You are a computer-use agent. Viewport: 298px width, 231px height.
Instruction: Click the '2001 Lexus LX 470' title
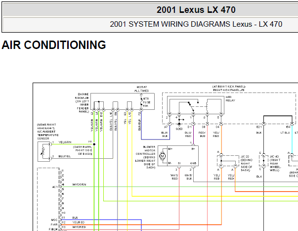coord(196,10)
